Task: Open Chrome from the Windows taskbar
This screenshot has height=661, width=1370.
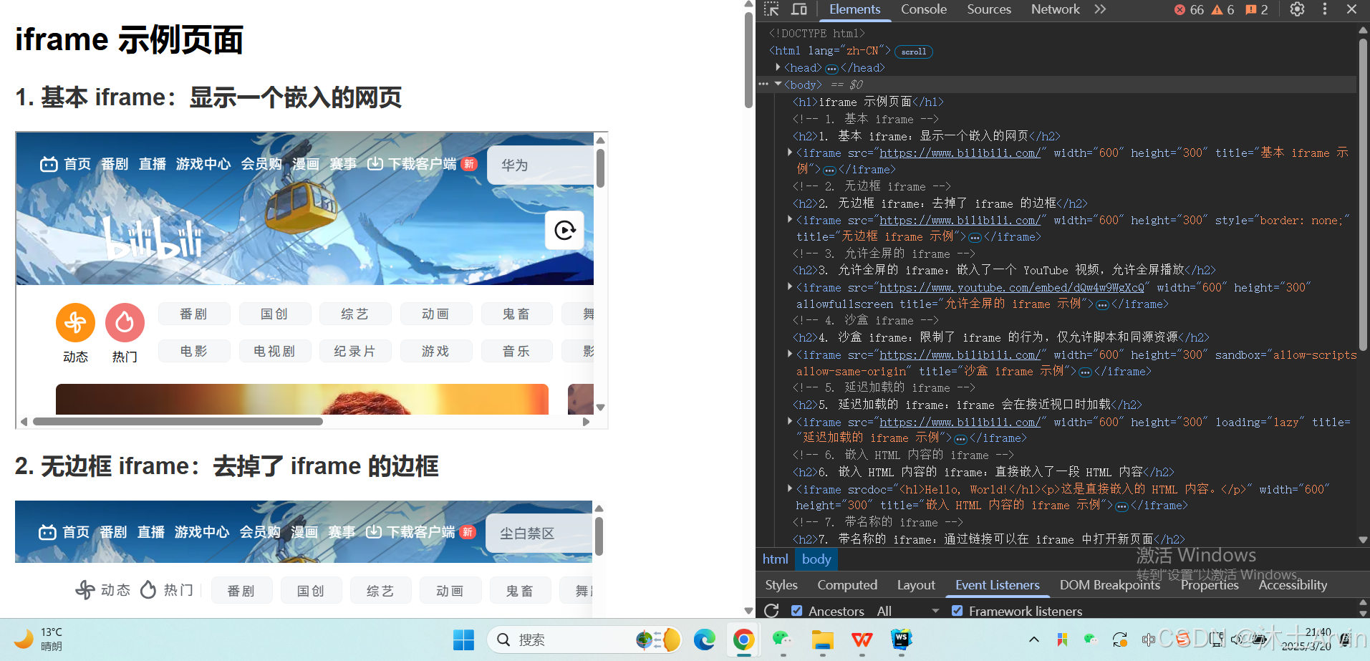Action: coord(743,640)
